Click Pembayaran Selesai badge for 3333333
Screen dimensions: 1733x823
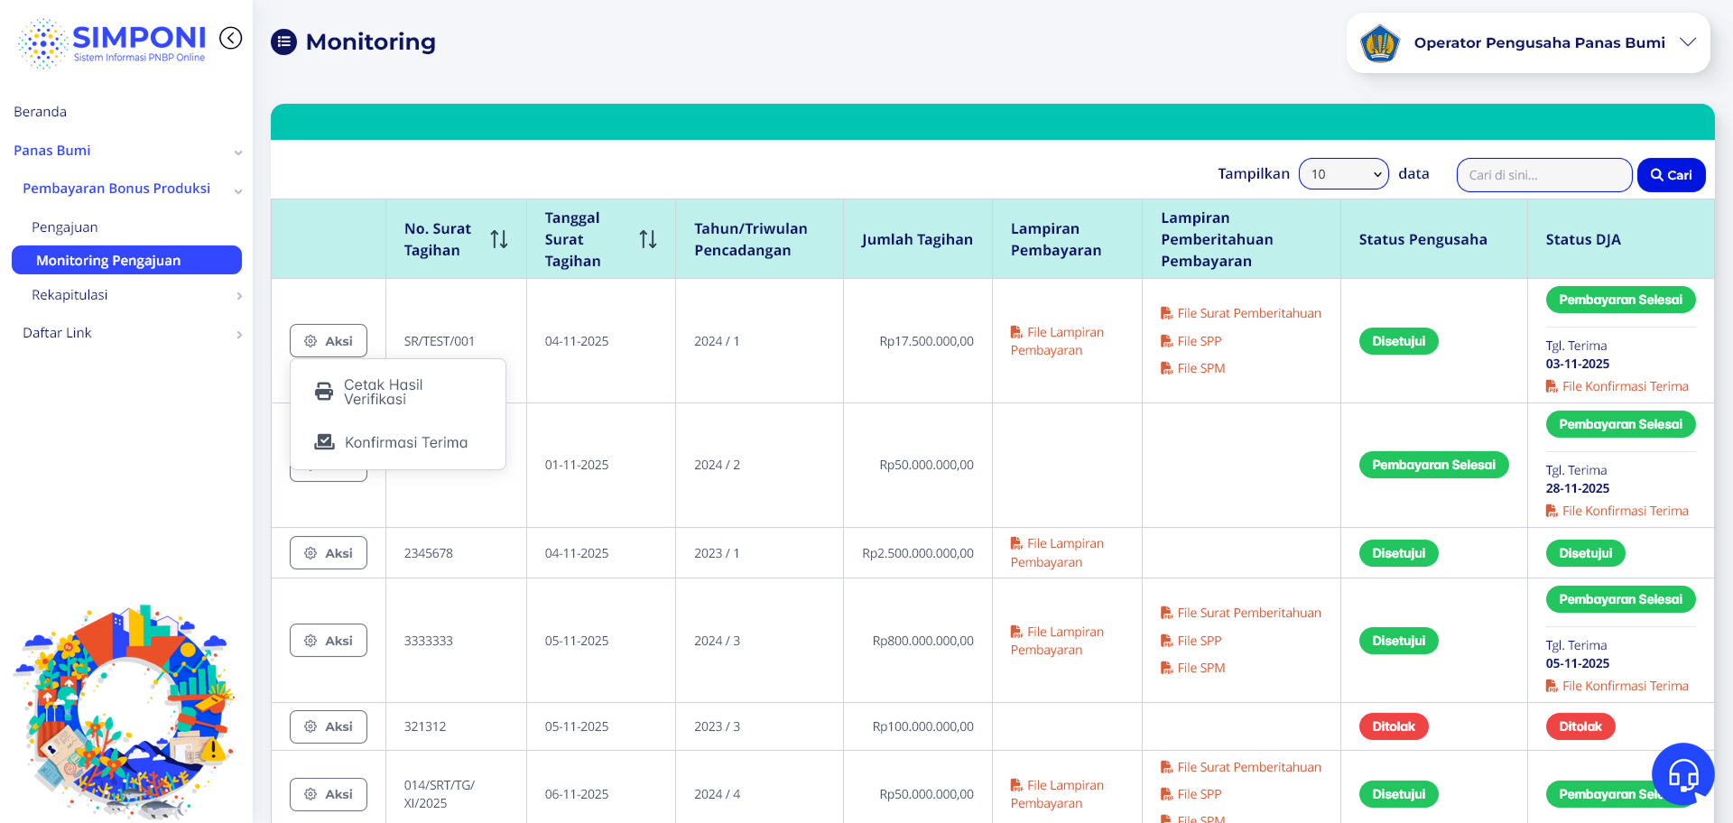click(x=1620, y=599)
